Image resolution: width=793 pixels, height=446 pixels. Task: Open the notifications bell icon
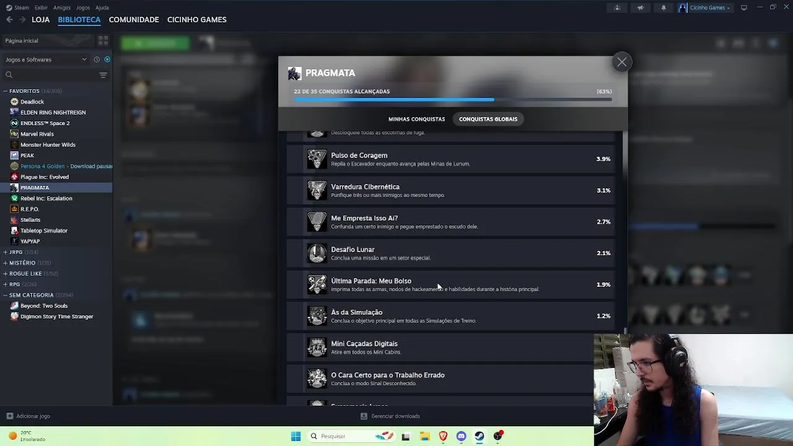tap(664, 7)
